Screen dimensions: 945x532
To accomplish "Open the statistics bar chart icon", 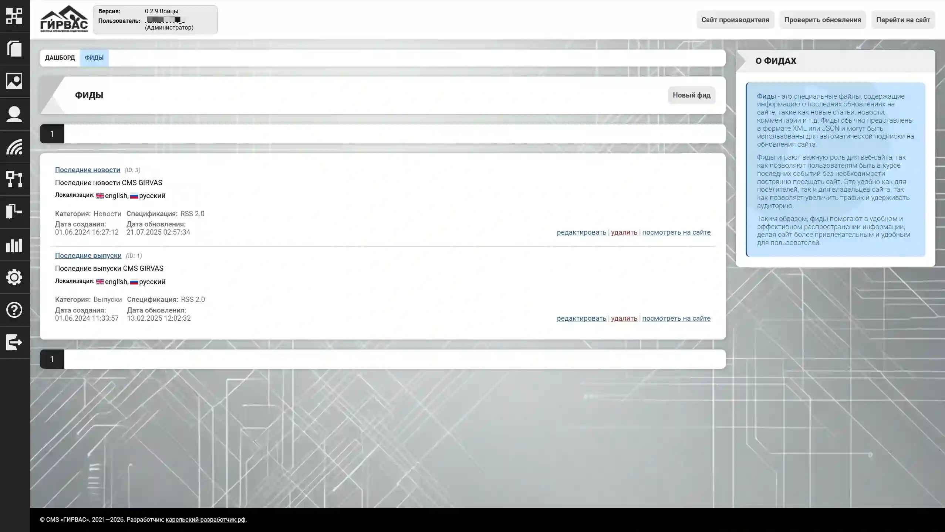I will (14, 245).
